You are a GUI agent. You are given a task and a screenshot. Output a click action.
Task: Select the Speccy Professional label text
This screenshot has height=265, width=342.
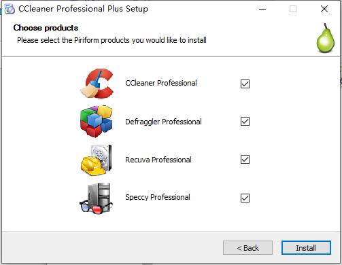tap(158, 197)
